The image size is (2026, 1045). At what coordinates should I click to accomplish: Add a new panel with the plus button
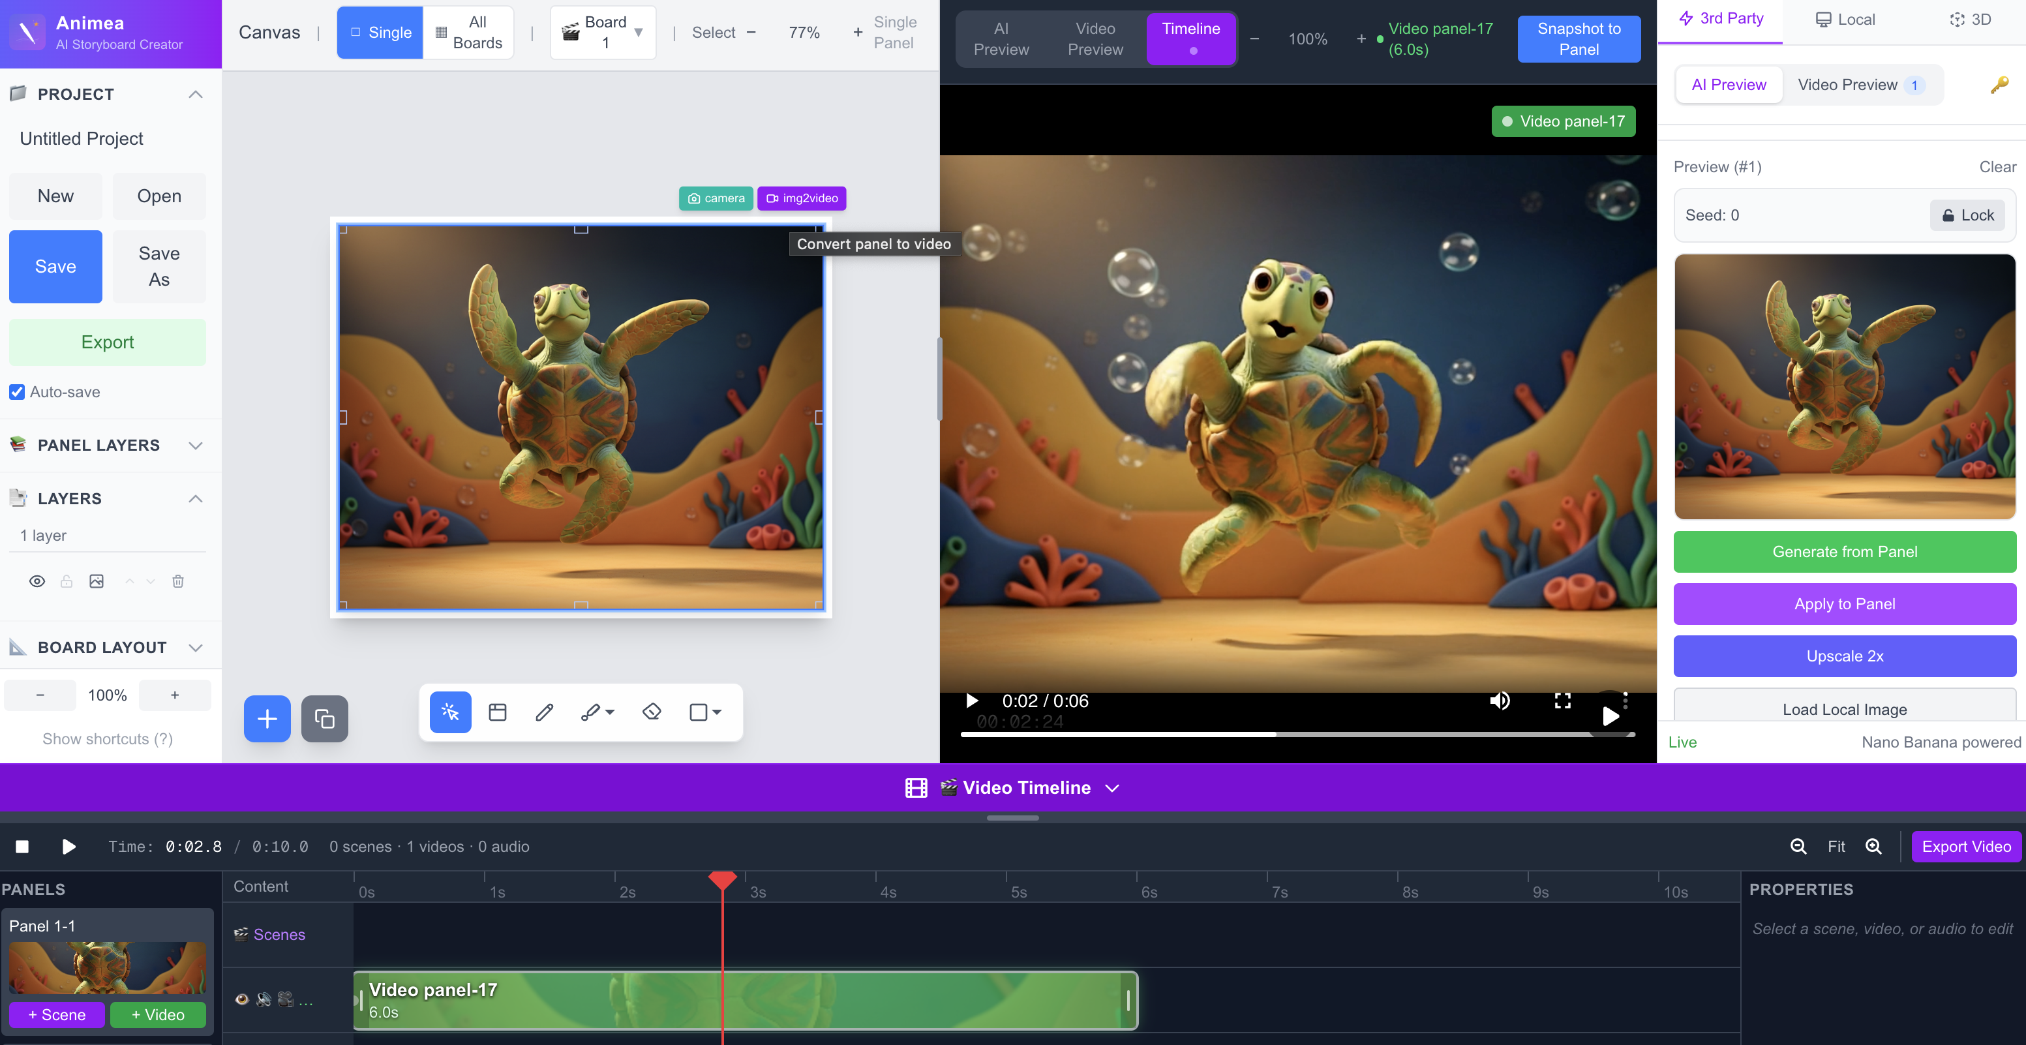[267, 718]
